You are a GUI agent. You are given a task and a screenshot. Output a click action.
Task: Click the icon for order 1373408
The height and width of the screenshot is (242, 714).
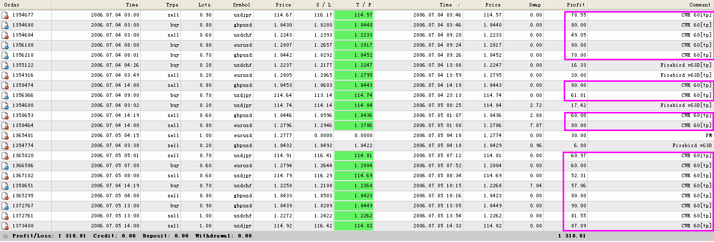(x=5, y=226)
